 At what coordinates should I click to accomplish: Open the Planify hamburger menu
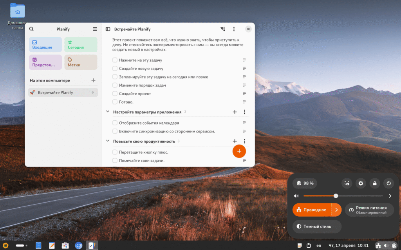click(x=95, y=29)
